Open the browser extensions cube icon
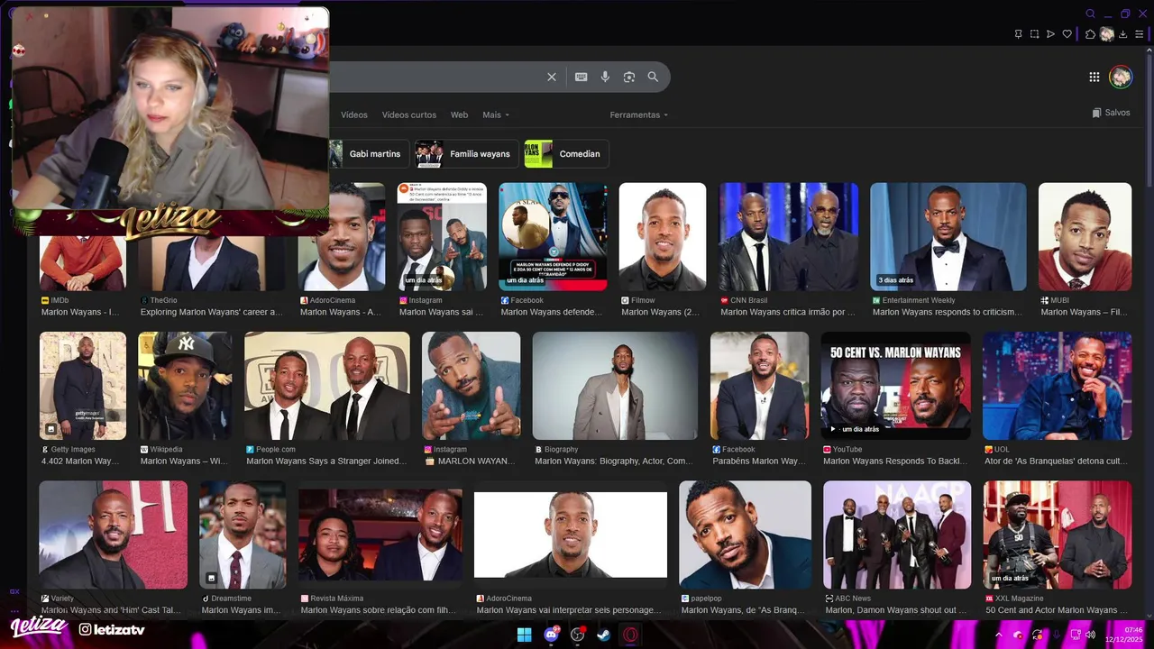 point(1090,34)
